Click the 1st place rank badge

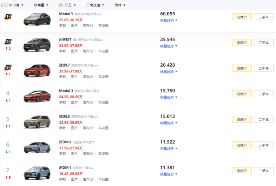pos(8,17)
